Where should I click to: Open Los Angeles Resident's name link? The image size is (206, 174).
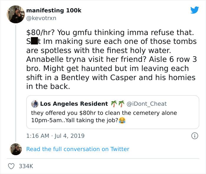[74, 104]
